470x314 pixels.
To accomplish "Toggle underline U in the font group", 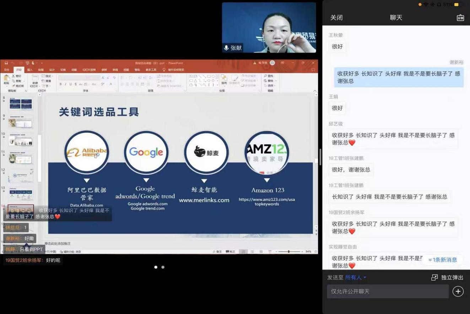I will pos(71,84).
